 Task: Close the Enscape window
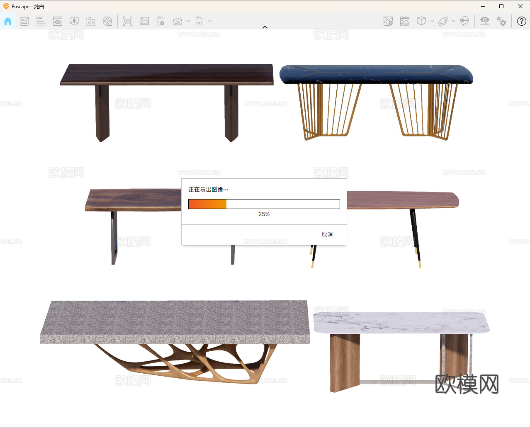click(520, 6)
